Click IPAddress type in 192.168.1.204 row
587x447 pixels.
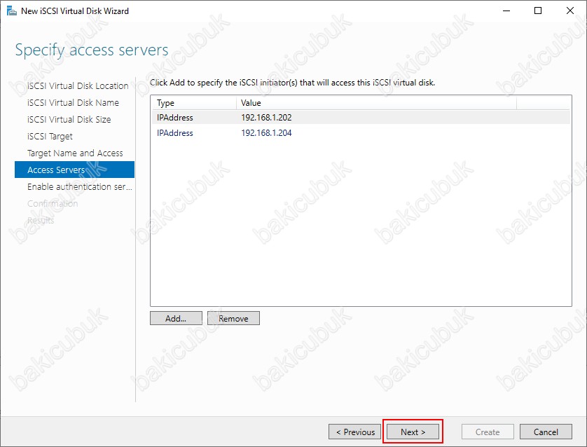point(175,132)
